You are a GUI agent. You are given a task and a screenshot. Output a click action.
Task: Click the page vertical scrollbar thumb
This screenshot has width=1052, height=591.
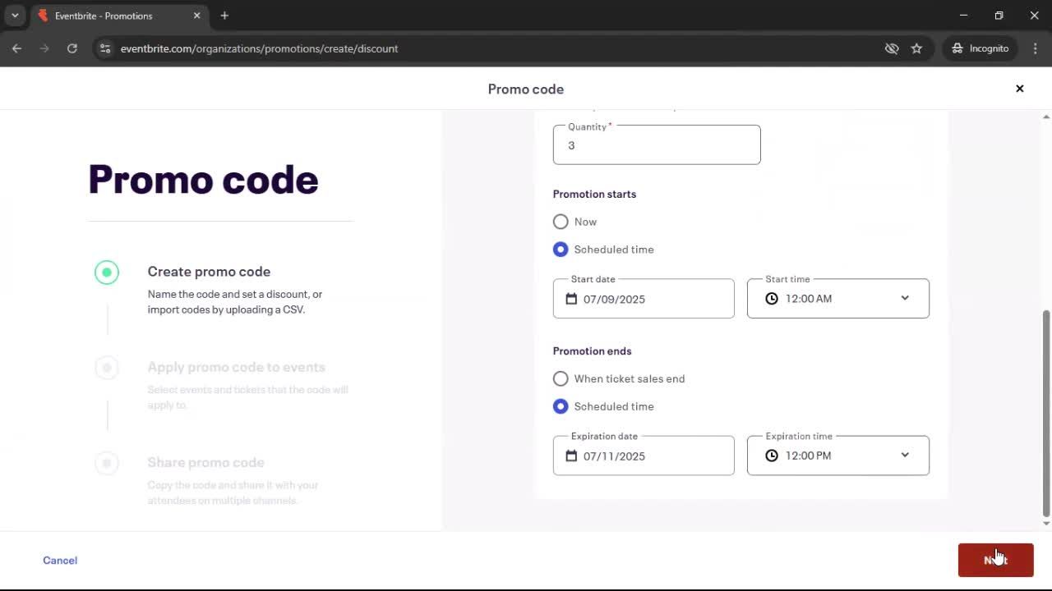pyautogui.click(x=1046, y=412)
